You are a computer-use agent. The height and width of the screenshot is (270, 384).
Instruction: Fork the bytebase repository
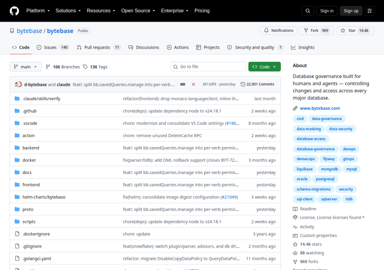pos(317,30)
